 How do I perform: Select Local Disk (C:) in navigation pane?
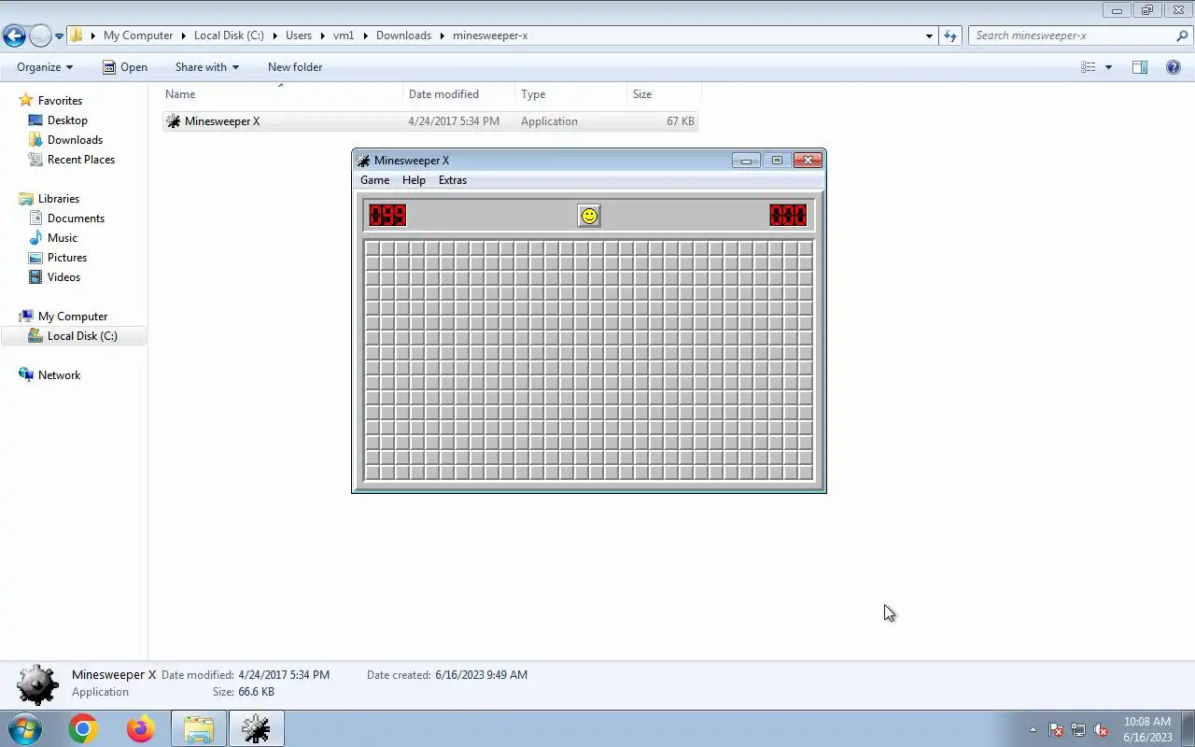click(x=82, y=336)
